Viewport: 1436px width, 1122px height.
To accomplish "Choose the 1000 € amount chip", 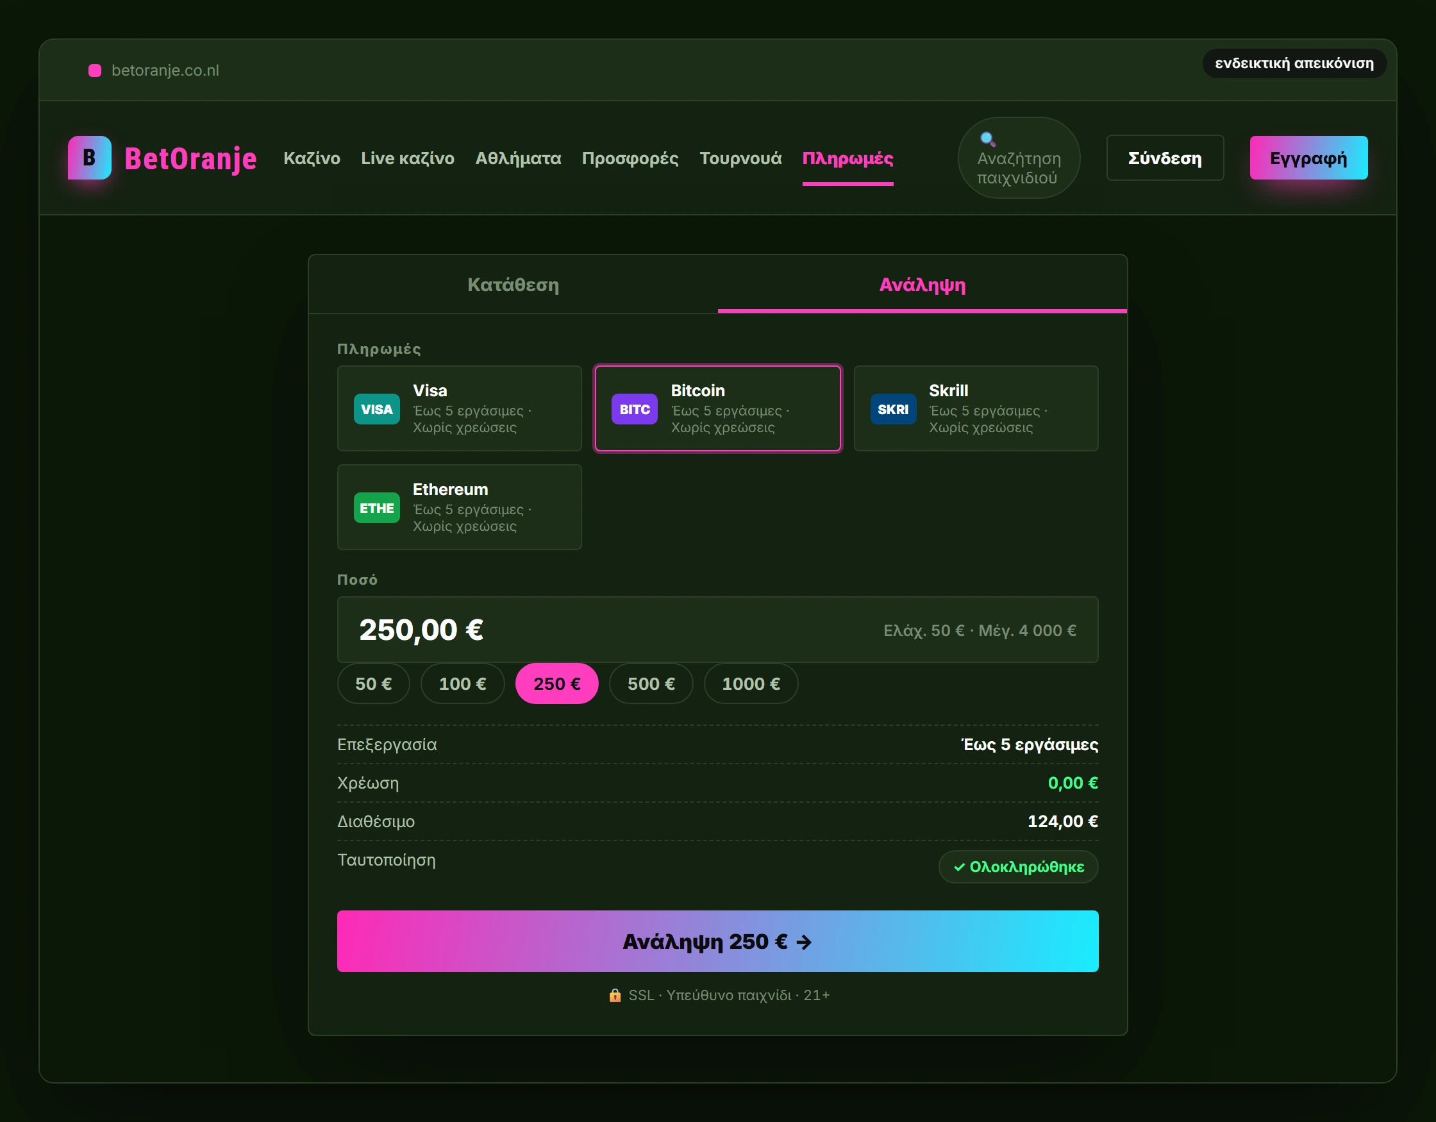I will [x=751, y=684].
